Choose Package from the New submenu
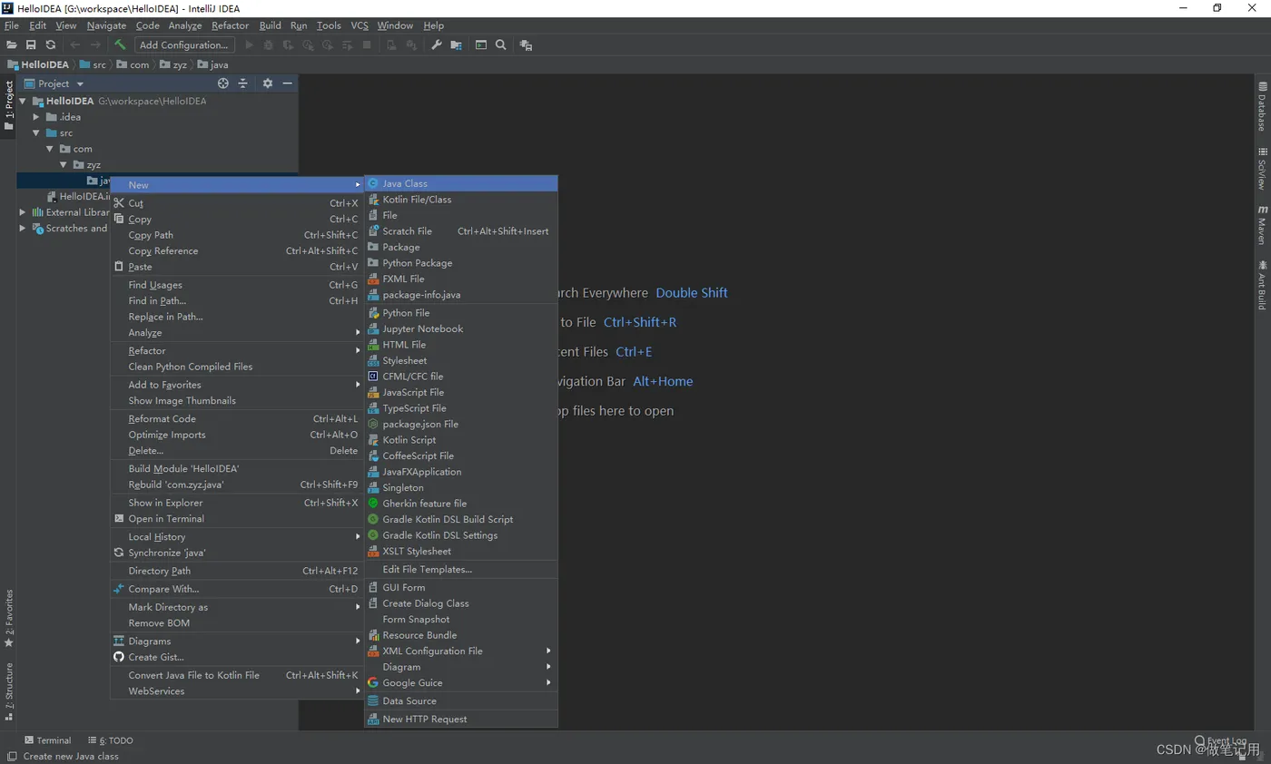 400,247
